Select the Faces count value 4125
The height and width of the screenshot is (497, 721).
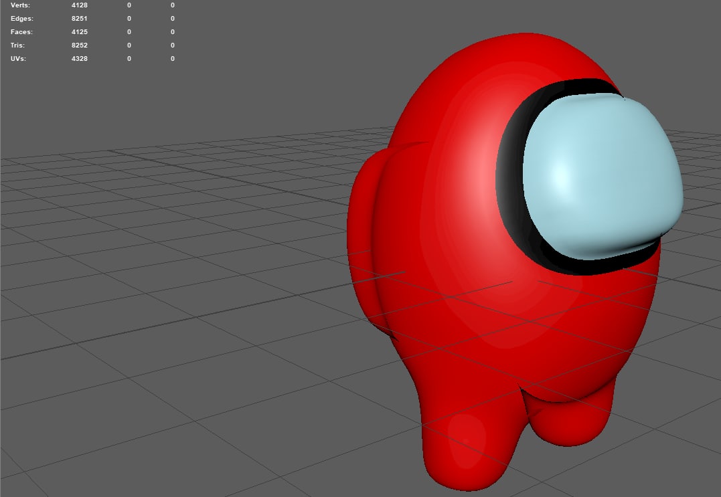[80, 31]
